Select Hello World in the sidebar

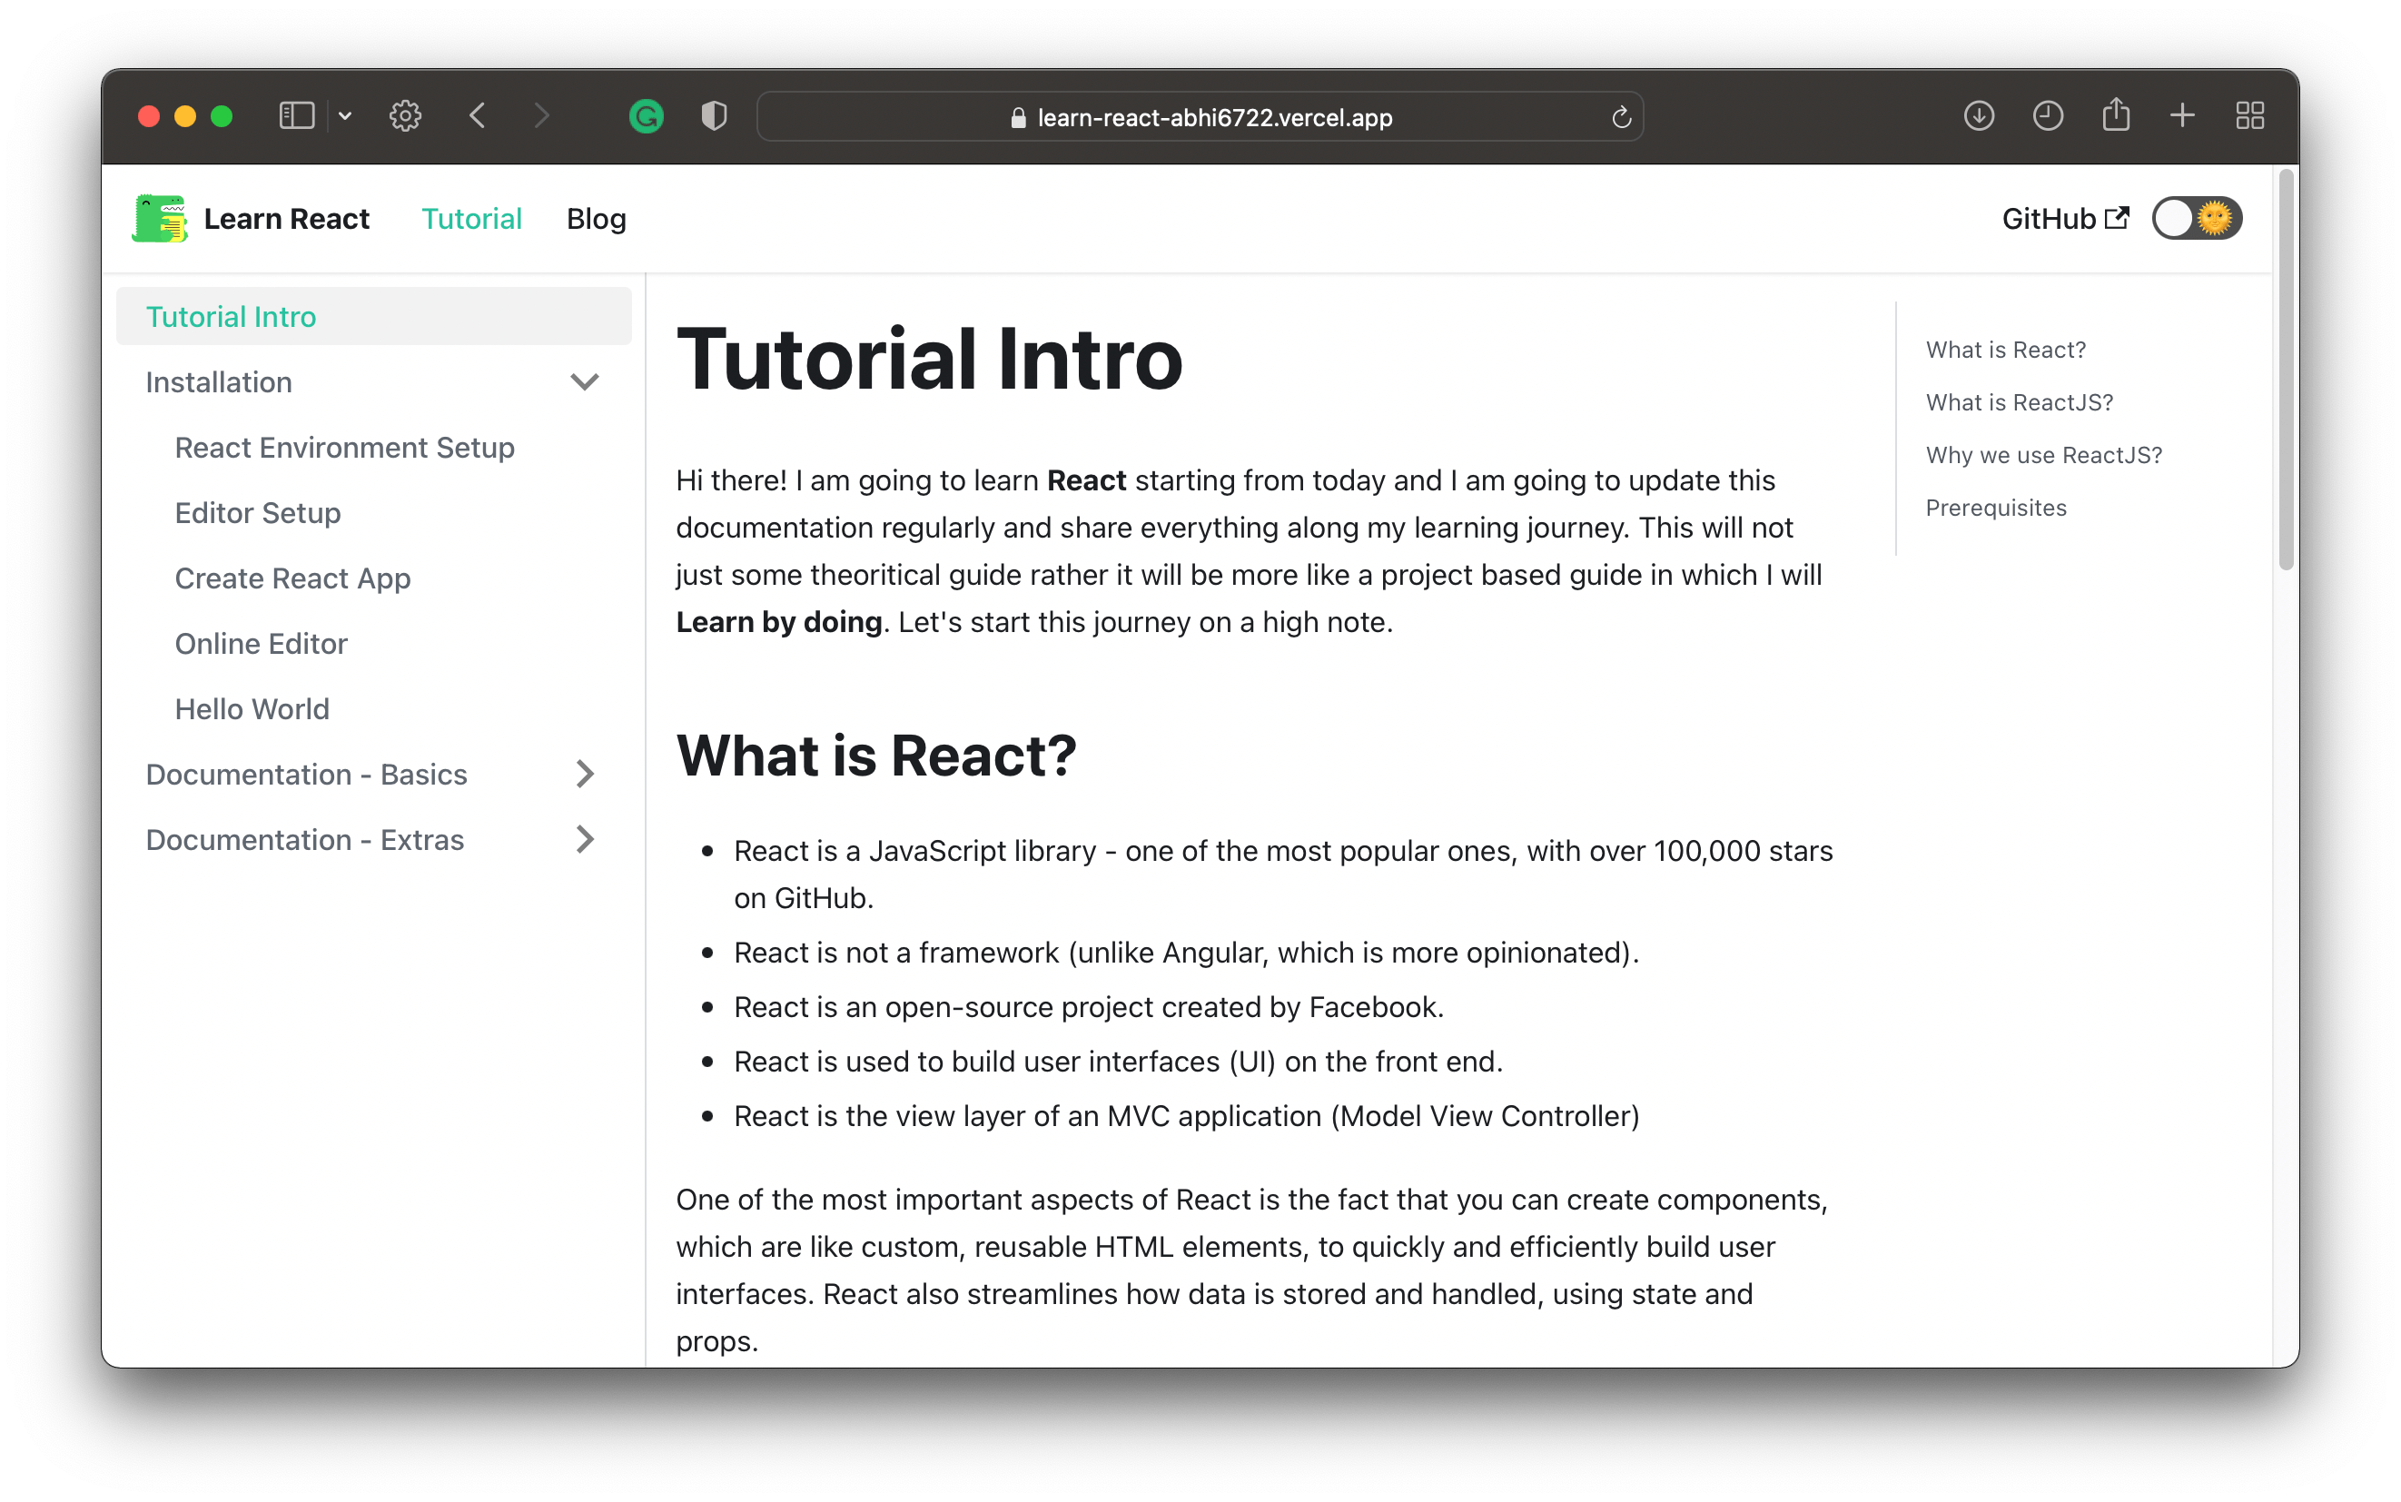(x=252, y=708)
